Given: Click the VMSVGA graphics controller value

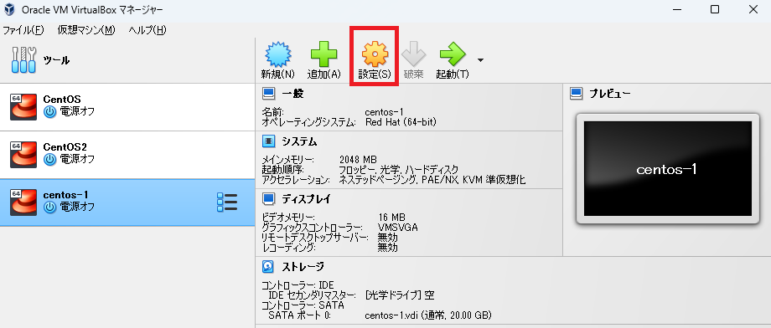Looking at the screenshot, I should coord(398,227).
